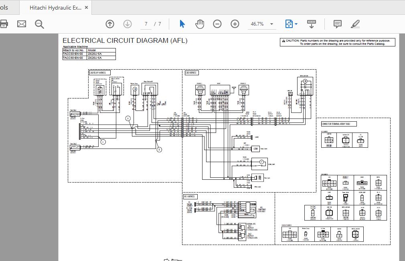Click the next page down arrow
Image resolution: width=405 pixels, height=261 pixels.
(x=128, y=24)
